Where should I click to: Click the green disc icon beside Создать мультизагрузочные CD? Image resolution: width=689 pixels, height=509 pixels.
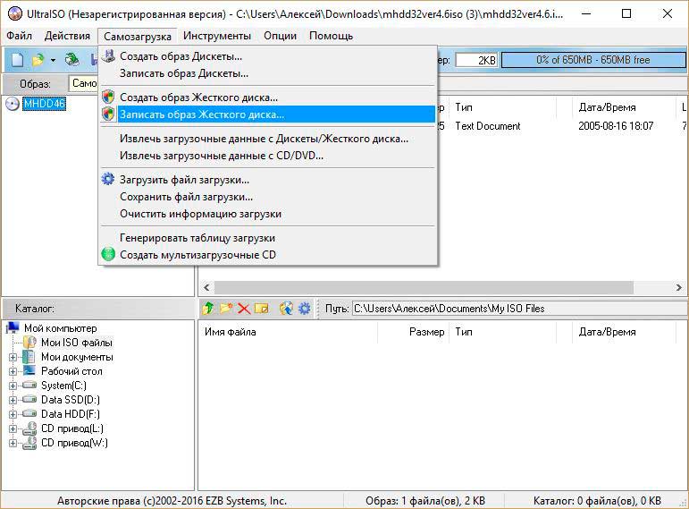coord(108,254)
